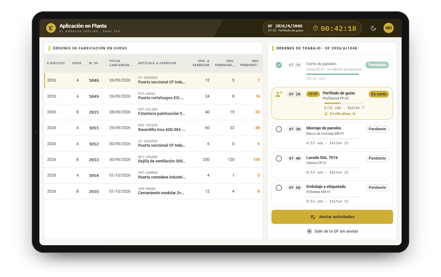Click the Anotar actividades button
The image size is (441, 277).
click(x=332, y=217)
